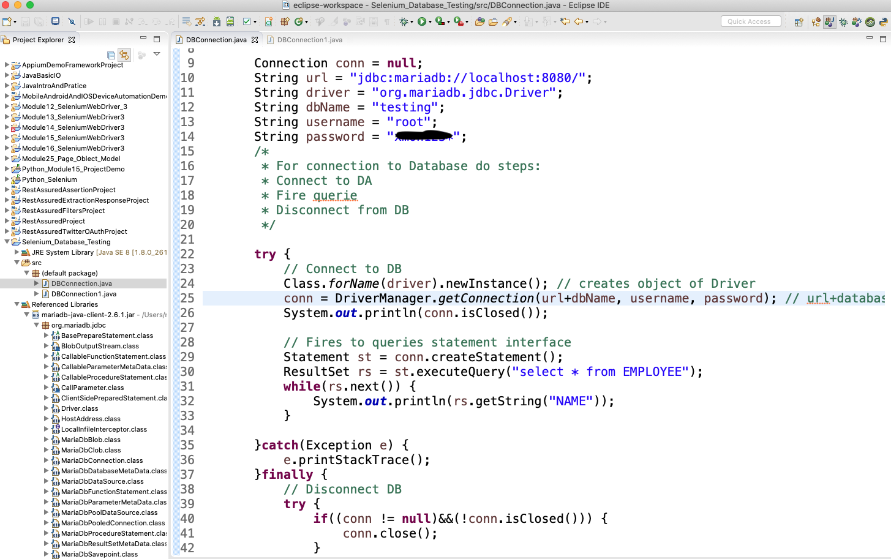Navigate Back with yellow arrow icon
891x559 pixels.
click(578, 21)
